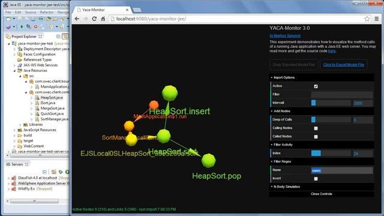Click the Close Controls button

tap(322, 194)
